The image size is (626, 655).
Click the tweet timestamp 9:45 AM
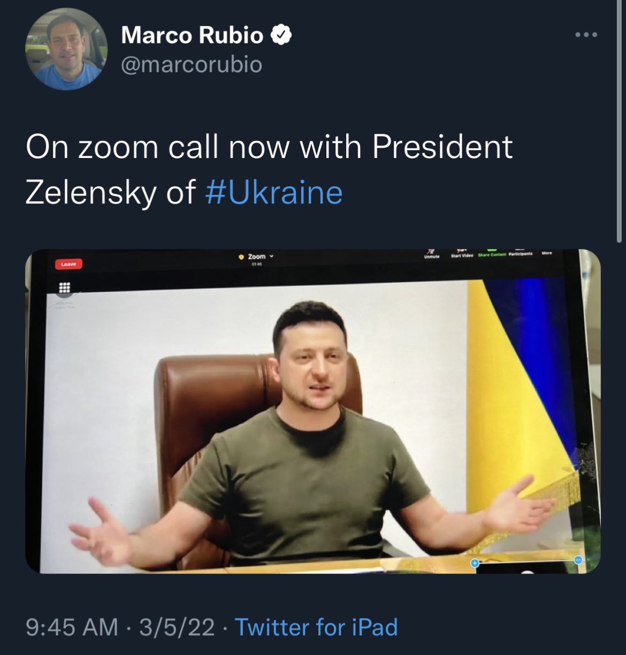point(72,627)
